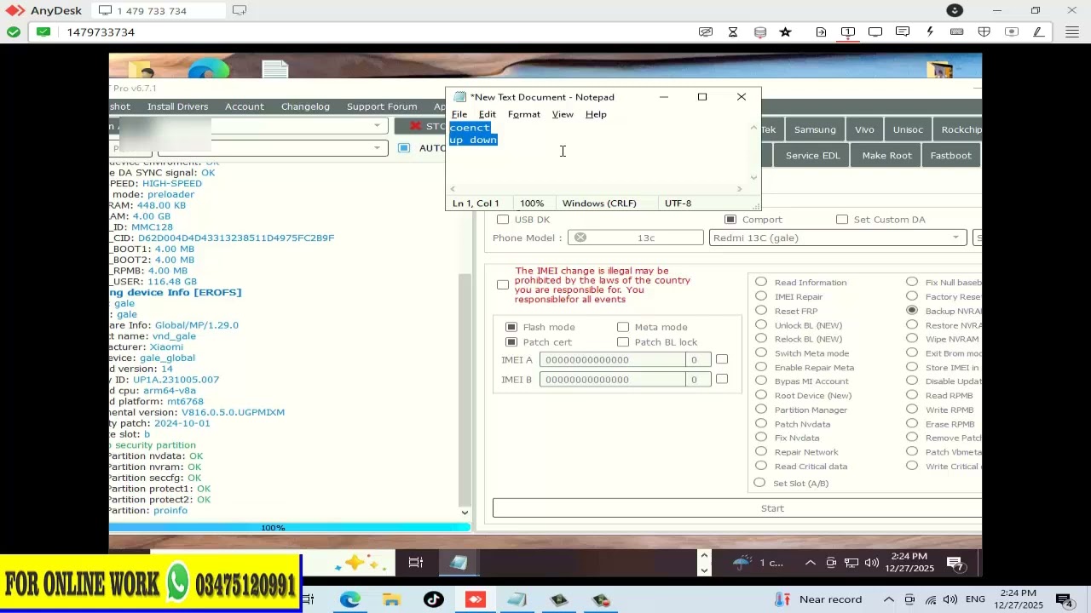Select the Reset FRP radio option
The image size is (1091, 613).
(x=761, y=311)
